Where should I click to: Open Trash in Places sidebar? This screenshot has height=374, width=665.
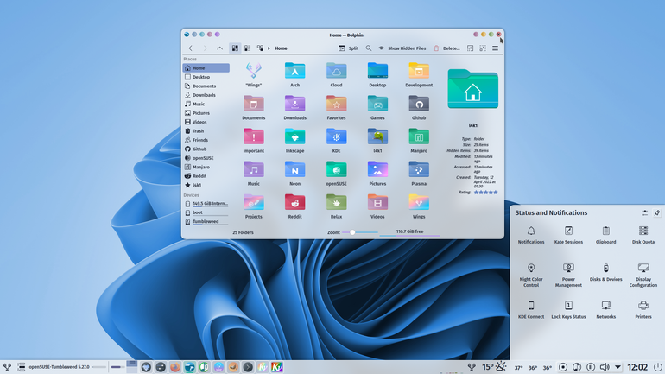(x=206, y=131)
